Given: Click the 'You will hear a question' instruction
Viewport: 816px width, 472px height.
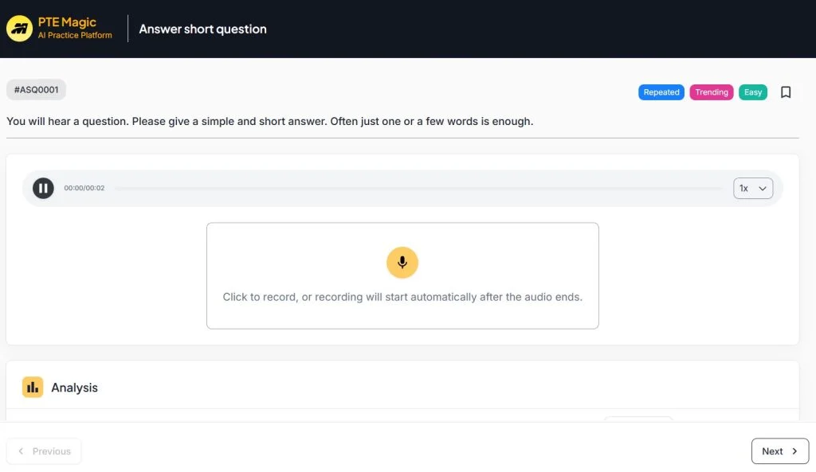Looking at the screenshot, I should click(x=269, y=122).
